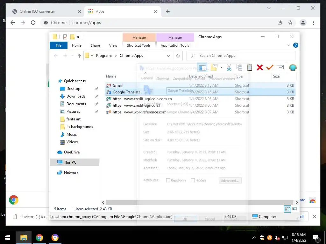Open the Windows Start menu
Image resolution: width=326 pixels, height=244 pixels.
(x=8, y=238)
